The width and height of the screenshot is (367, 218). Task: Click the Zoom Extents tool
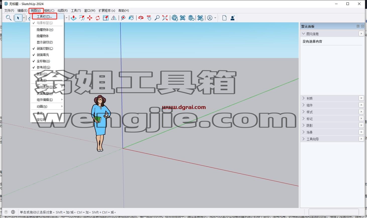coord(165,18)
